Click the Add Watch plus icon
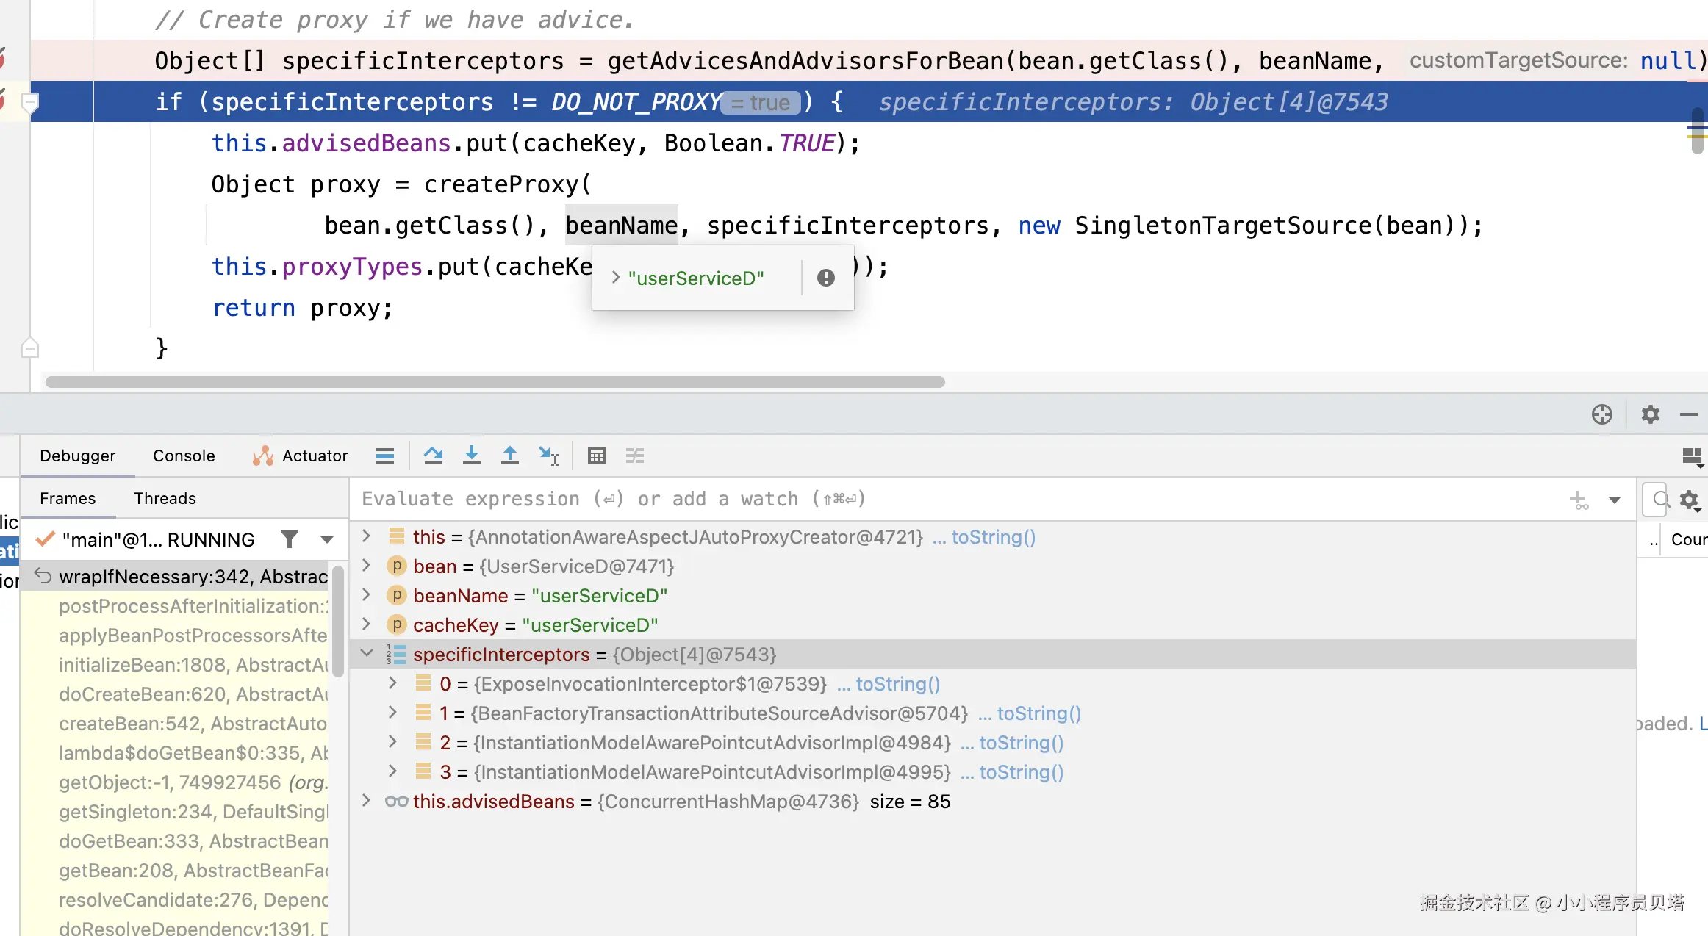 [x=1578, y=500]
